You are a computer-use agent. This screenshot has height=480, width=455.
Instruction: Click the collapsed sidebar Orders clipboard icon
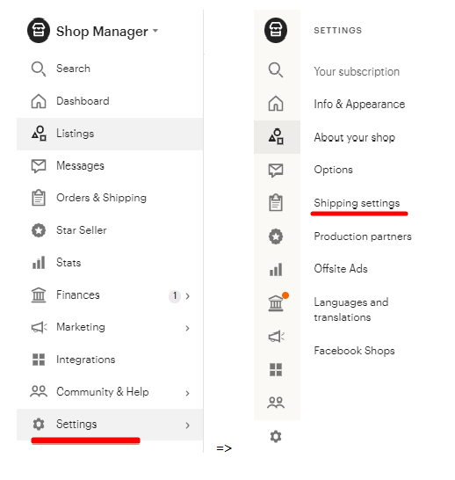(x=276, y=203)
